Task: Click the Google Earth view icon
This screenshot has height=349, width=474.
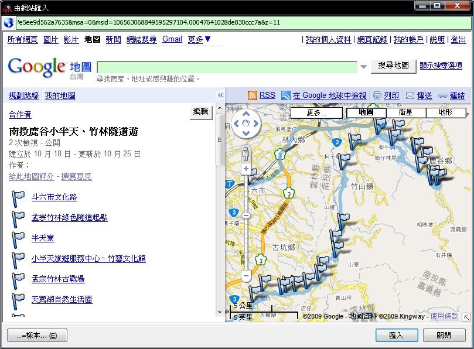Action: 286,95
